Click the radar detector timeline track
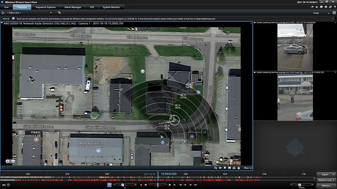The image size is (337, 189). pyautogui.click(x=158, y=177)
